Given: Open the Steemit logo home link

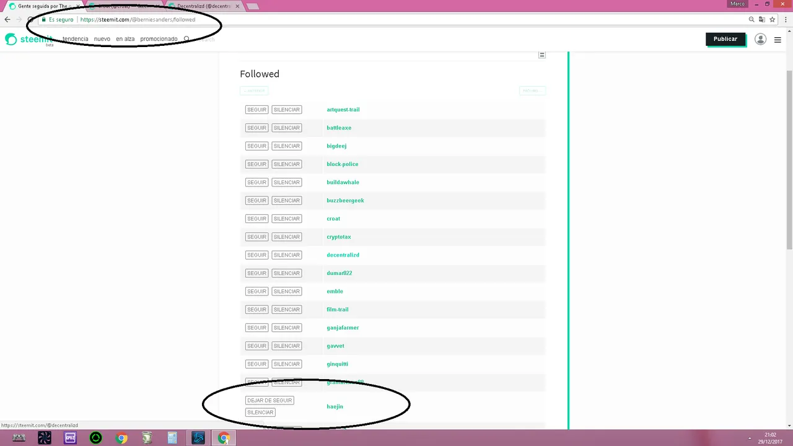Looking at the screenshot, I should pos(28,40).
